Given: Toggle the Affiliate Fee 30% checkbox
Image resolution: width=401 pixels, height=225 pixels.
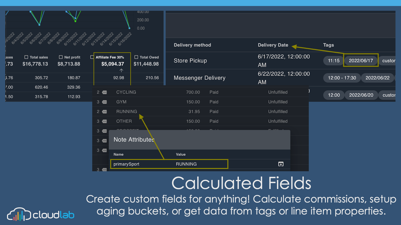Looking at the screenshot, I should 92,57.
